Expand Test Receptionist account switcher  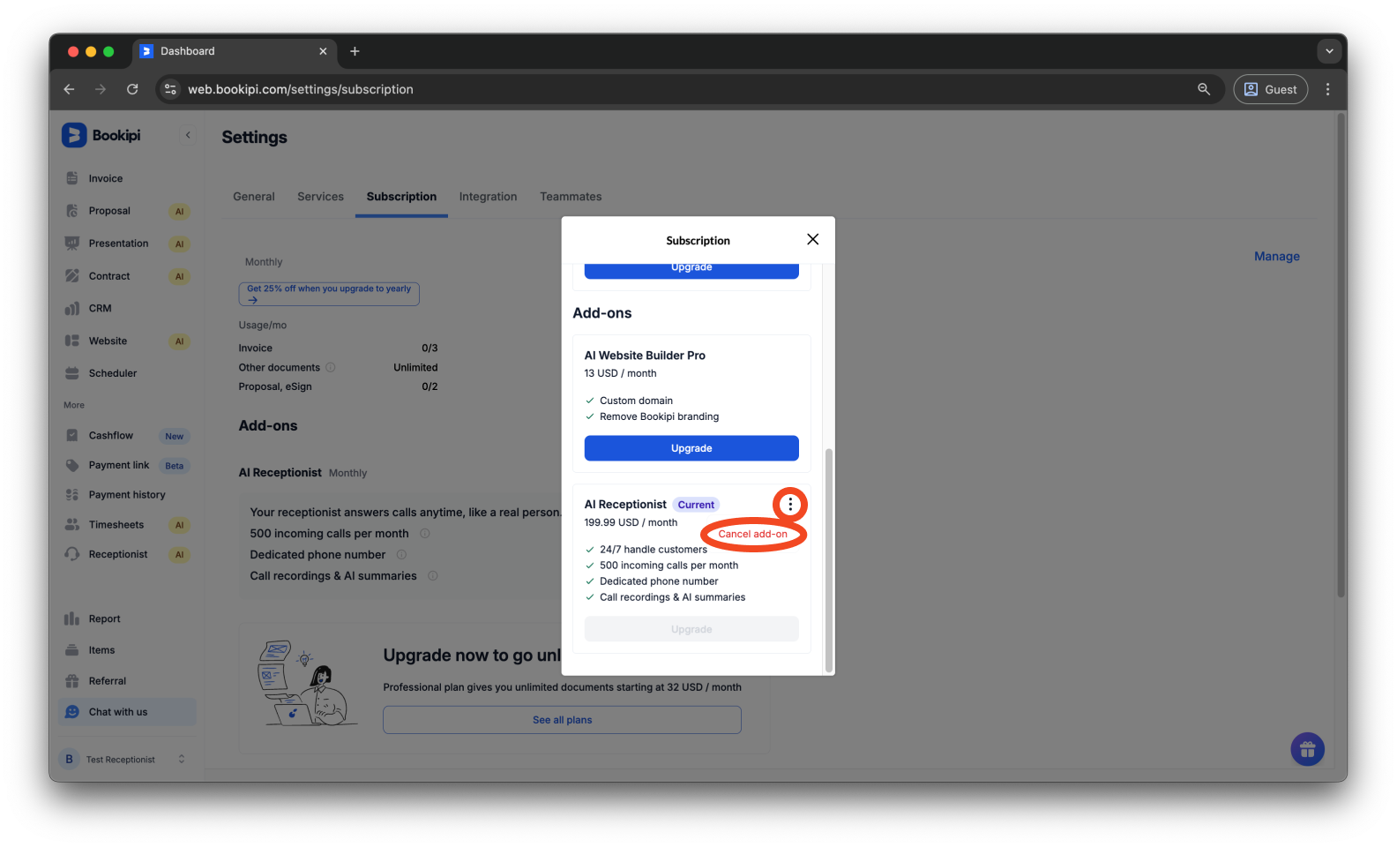click(x=182, y=759)
